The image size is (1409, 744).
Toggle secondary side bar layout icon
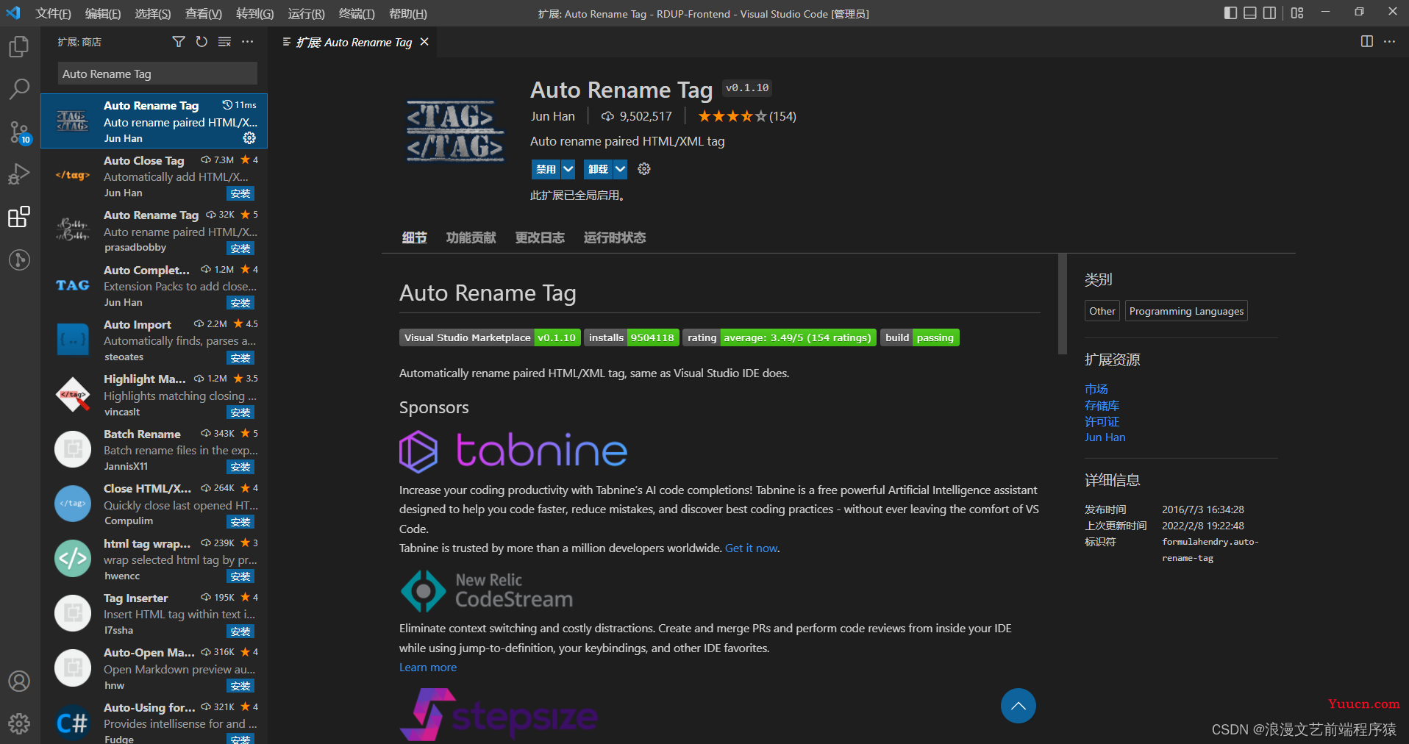coord(1270,13)
